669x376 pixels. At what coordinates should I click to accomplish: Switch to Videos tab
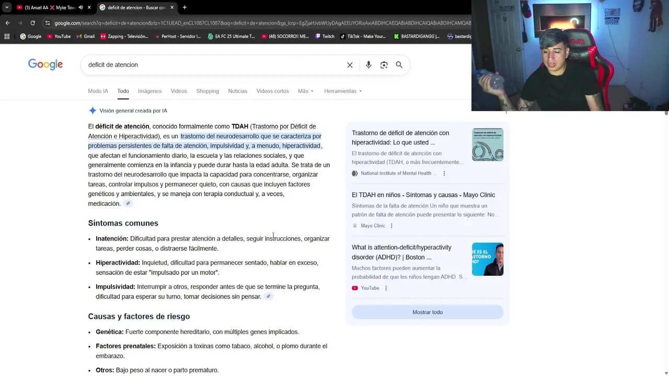tap(179, 91)
